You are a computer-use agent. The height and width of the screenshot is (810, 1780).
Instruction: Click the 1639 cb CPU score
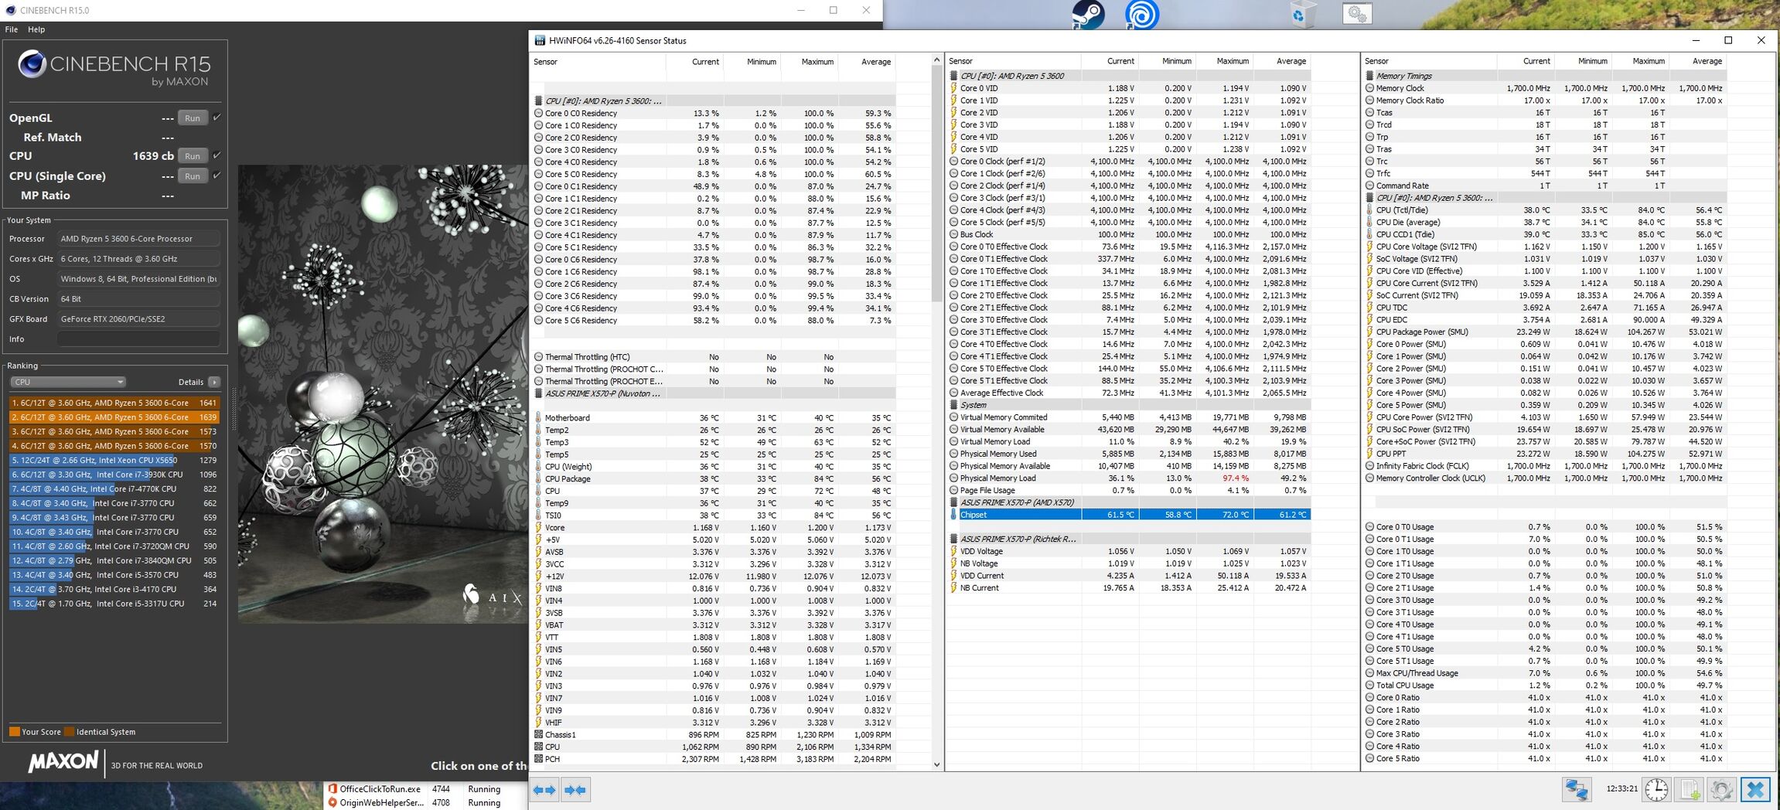tap(153, 155)
